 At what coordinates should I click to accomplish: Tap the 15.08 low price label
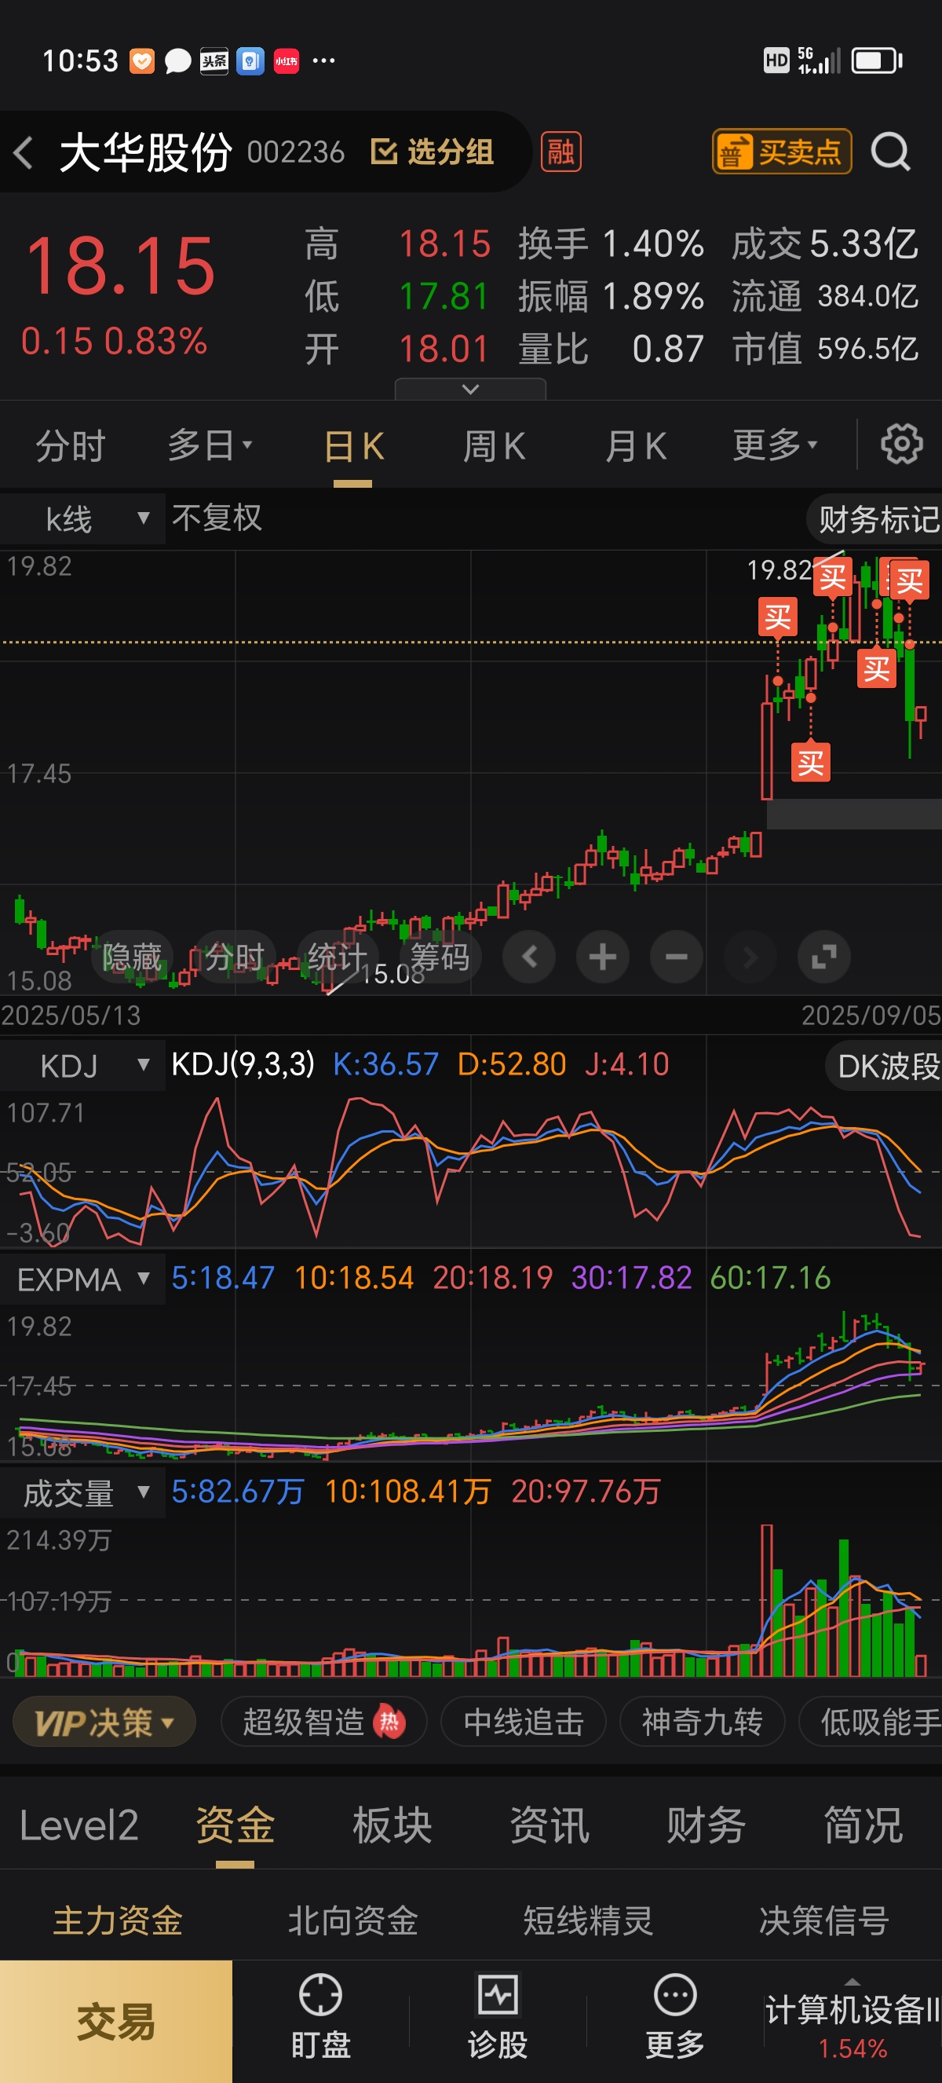click(393, 974)
